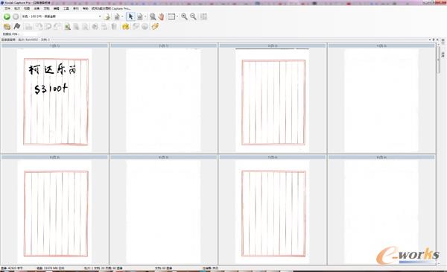447x272 pixels.
Task: Click the image layout grid icon
Action: click(x=203, y=16)
